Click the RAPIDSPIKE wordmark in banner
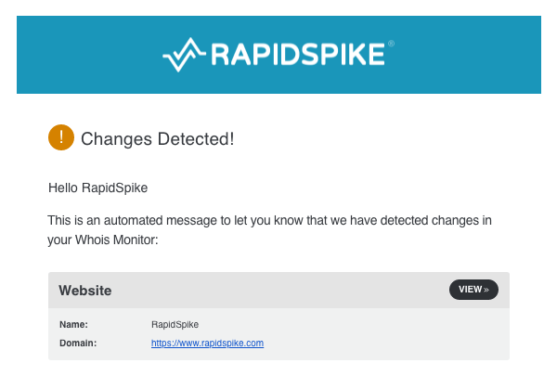 click(298, 55)
